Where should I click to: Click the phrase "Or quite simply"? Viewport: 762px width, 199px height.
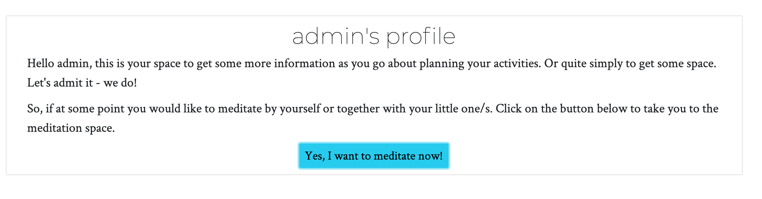(584, 64)
